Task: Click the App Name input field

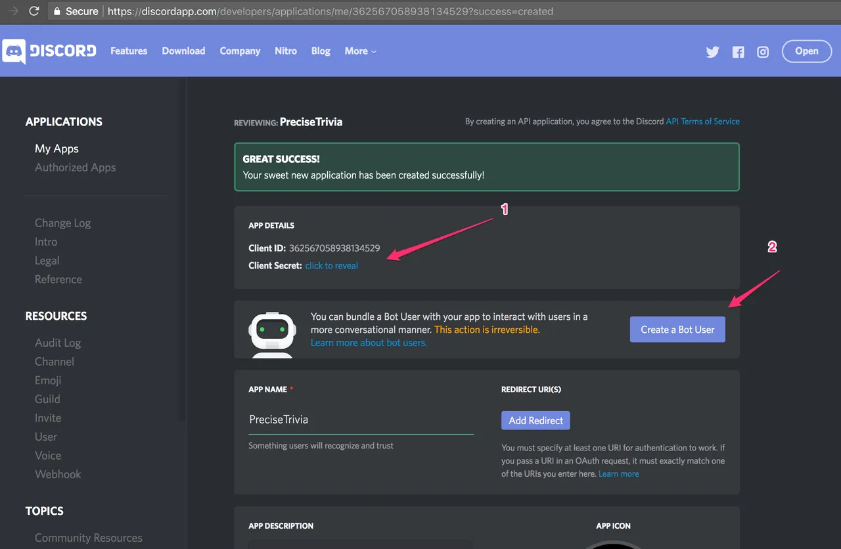Action: [x=361, y=420]
